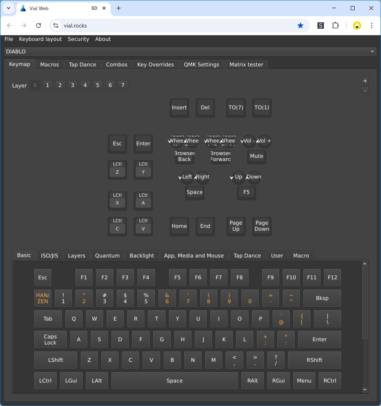Pick the Caps Lock keycode

point(50,340)
